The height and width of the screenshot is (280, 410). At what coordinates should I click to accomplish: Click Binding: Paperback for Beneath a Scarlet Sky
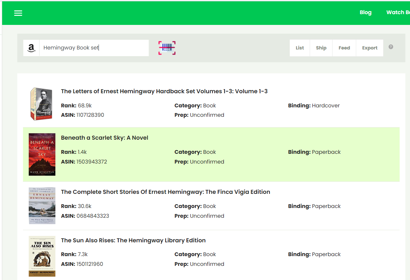pyautogui.click(x=315, y=152)
